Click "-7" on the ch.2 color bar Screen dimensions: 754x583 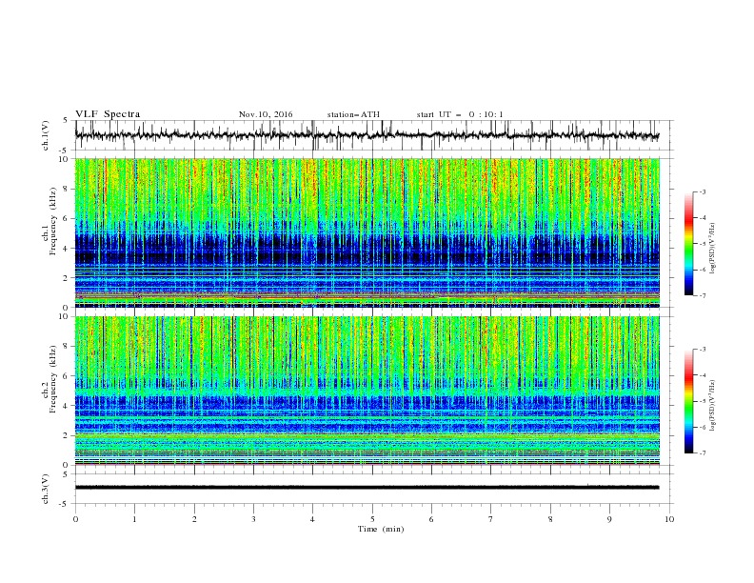pos(702,453)
